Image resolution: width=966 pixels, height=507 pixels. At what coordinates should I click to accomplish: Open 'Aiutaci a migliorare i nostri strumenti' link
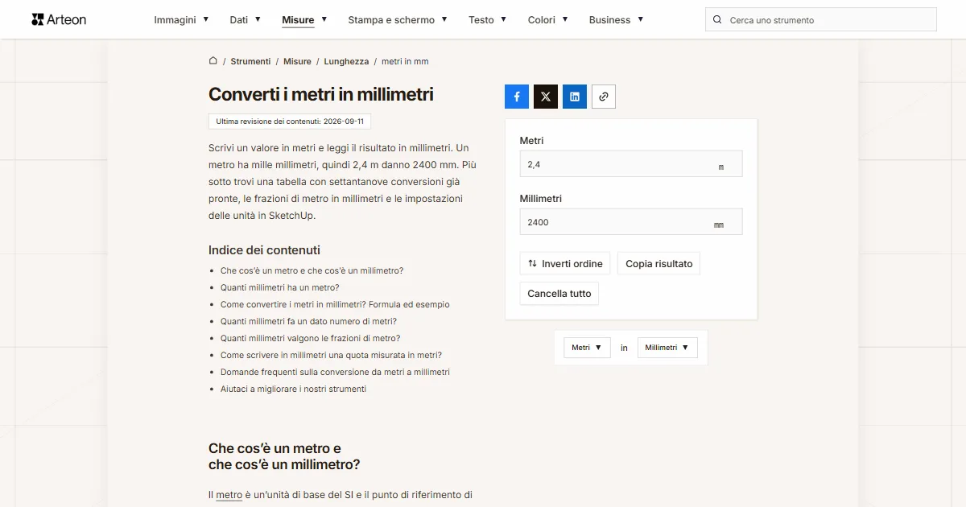[293, 390]
